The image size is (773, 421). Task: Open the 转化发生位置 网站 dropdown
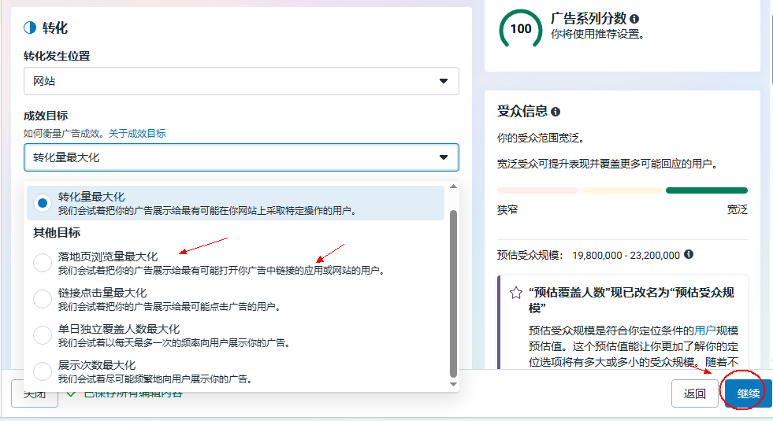(x=241, y=81)
